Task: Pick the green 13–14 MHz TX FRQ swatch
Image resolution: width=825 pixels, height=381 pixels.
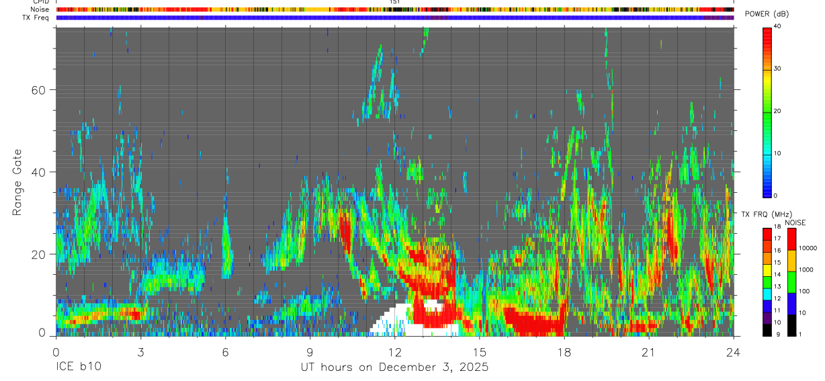Action: pos(767,282)
